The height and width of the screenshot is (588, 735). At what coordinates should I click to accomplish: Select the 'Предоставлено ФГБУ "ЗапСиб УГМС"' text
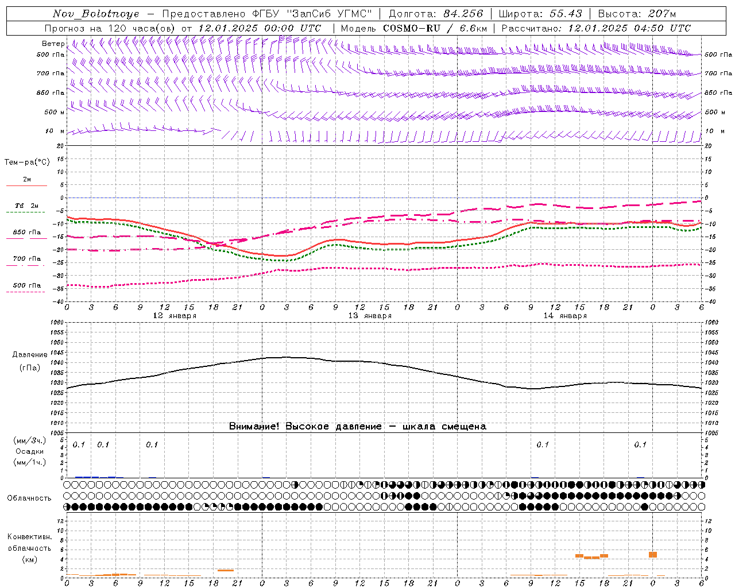click(x=267, y=14)
